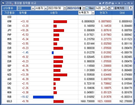Click the N logo icon in the title bar
The image size is (135, 105).
coord(3,3)
